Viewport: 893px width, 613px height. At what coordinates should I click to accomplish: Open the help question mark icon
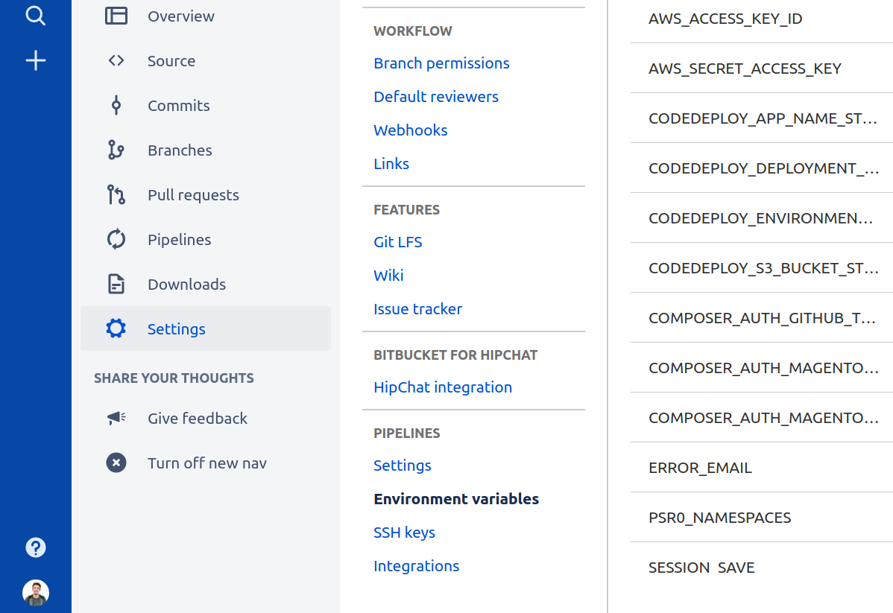36,548
